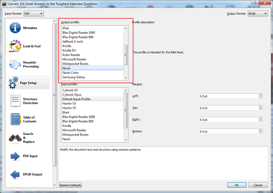Select Hanlin V5 input profile
Viewport: 273px width, 193px height.
click(92, 108)
